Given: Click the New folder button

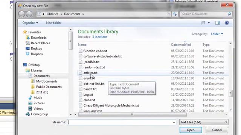Looking at the screenshot, I should click(x=53, y=23).
